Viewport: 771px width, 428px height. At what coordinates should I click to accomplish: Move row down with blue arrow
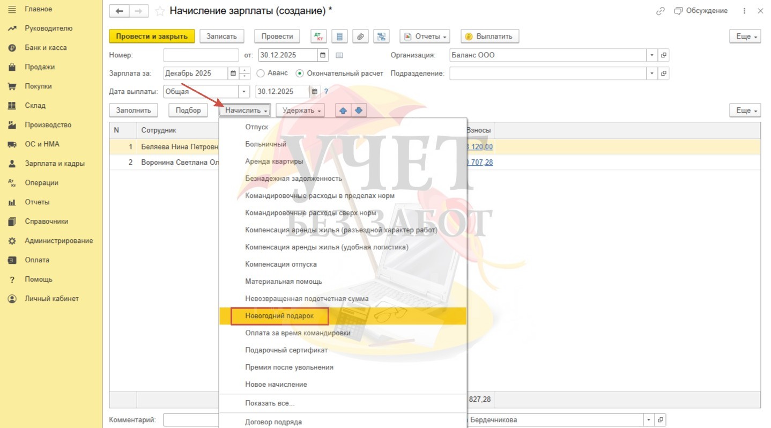click(x=359, y=110)
